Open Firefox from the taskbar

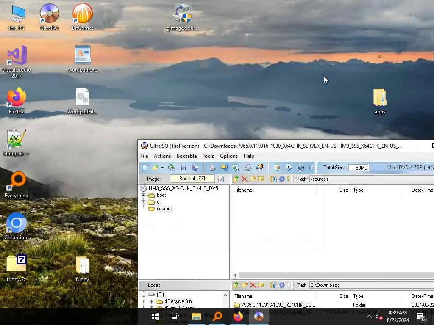coord(238,317)
